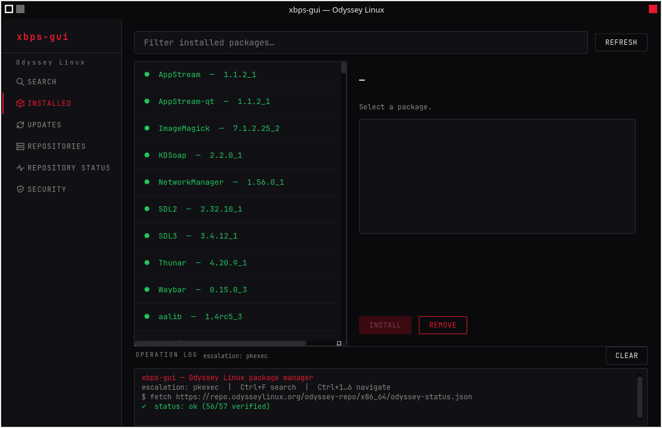Select the AppStream-qt 1.1.2_1 package
The height and width of the screenshot is (428, 662).
238,102
